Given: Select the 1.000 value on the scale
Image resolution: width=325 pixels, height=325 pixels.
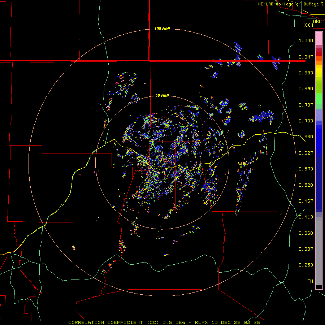Looking at the screenshot, I should click(306, 40).
